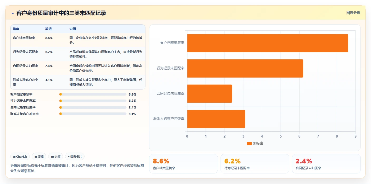Viewport: 371px width, 184px height.
Task: Select the description starting 产品或营销事件无法归属
Action: click(106, 54)
